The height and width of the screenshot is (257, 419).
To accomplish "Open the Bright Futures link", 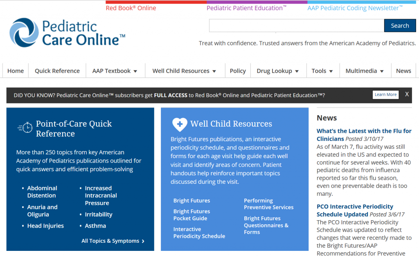I will (x=191, y=201).
